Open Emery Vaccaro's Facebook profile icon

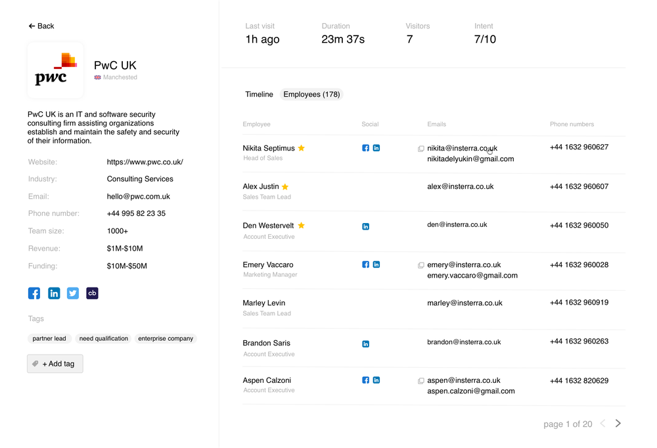(x=365, y=264)
